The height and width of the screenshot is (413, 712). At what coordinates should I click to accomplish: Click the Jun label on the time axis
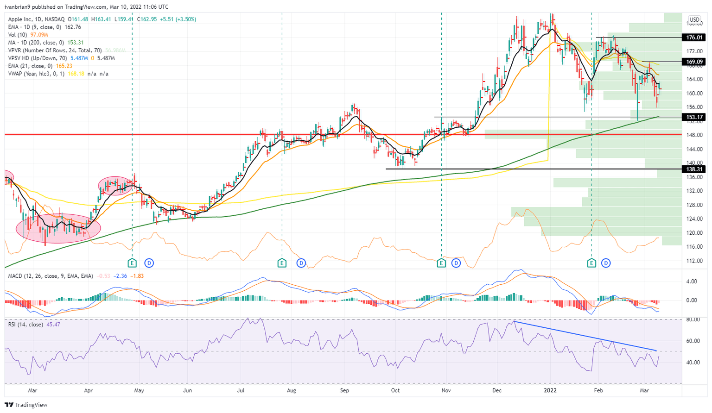pyautogui.click(x=188, y=390)
